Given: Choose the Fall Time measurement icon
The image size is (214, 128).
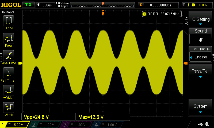Looking at the screenshot, I should (9, 73).
